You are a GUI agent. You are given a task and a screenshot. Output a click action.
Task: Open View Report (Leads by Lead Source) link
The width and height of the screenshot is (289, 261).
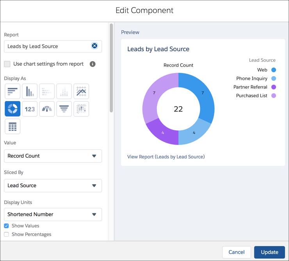point(166,156)
